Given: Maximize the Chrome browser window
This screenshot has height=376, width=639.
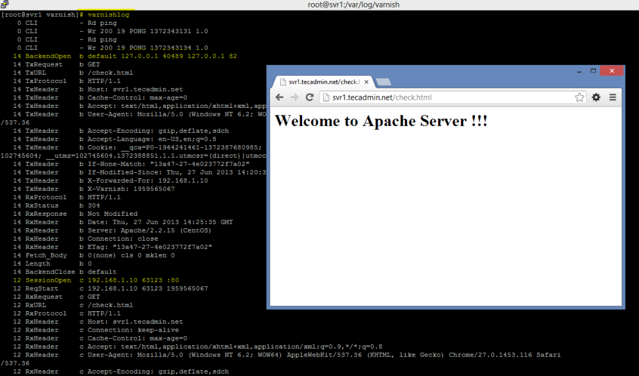Looking at the screenshot, I should [593, 70].
